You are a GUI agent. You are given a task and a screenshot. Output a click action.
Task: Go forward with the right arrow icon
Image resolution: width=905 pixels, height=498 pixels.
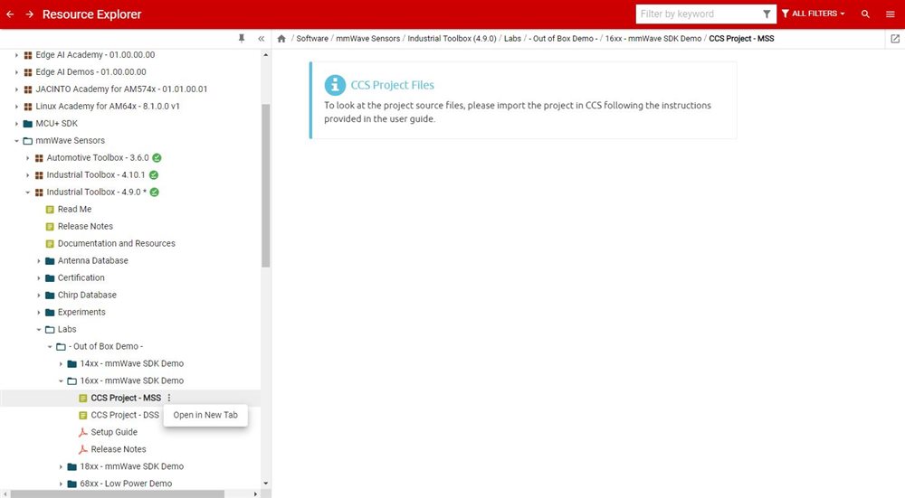click(x=30, y=14)
